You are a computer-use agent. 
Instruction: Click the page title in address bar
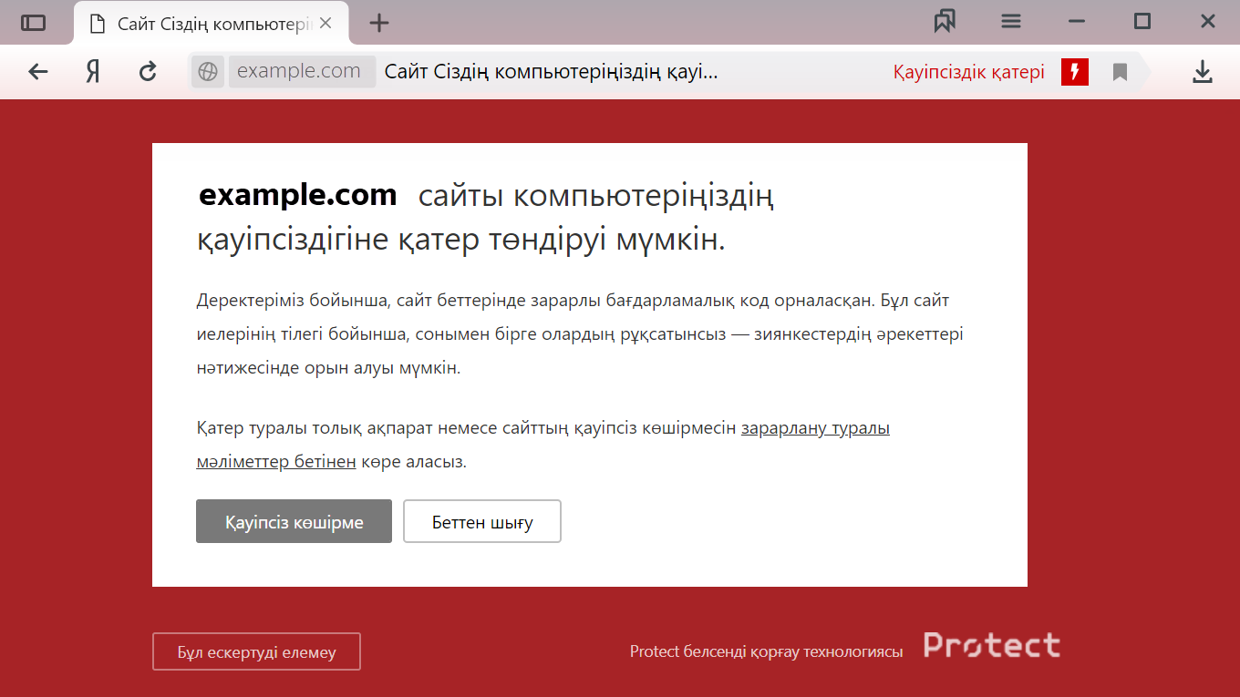pos(551,72)
